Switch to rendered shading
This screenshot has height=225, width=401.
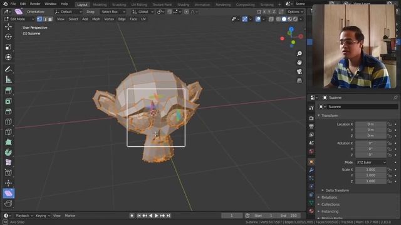pos(295,19)
